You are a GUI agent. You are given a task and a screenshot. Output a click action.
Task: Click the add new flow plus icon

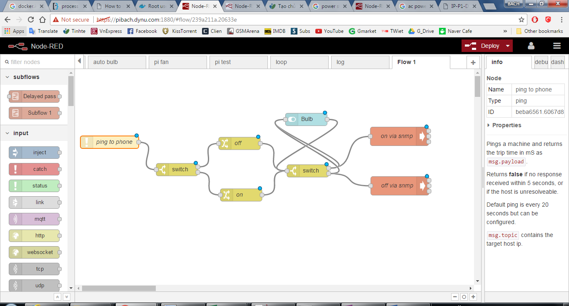473,62
